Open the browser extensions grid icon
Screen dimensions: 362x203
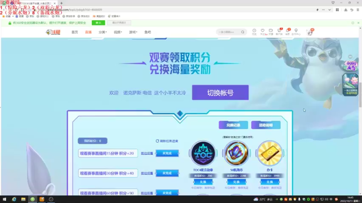point(337,10)
